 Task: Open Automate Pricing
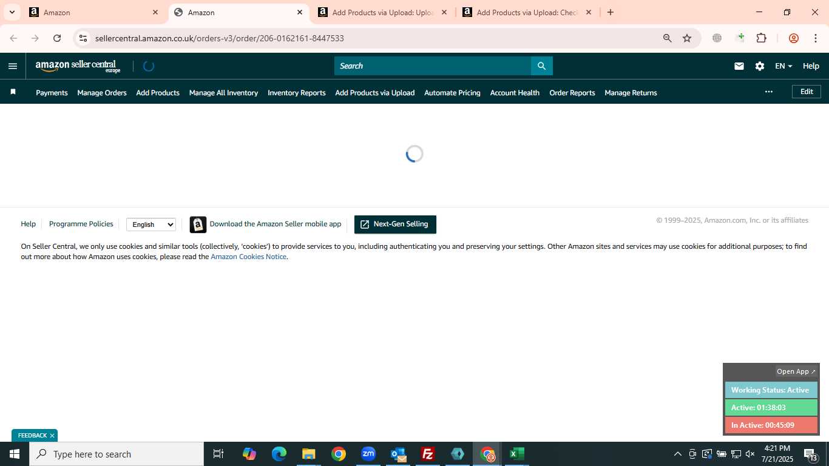tap(452, 93)
